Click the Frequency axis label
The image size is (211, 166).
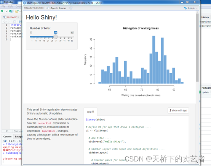[x=85, y=60]
